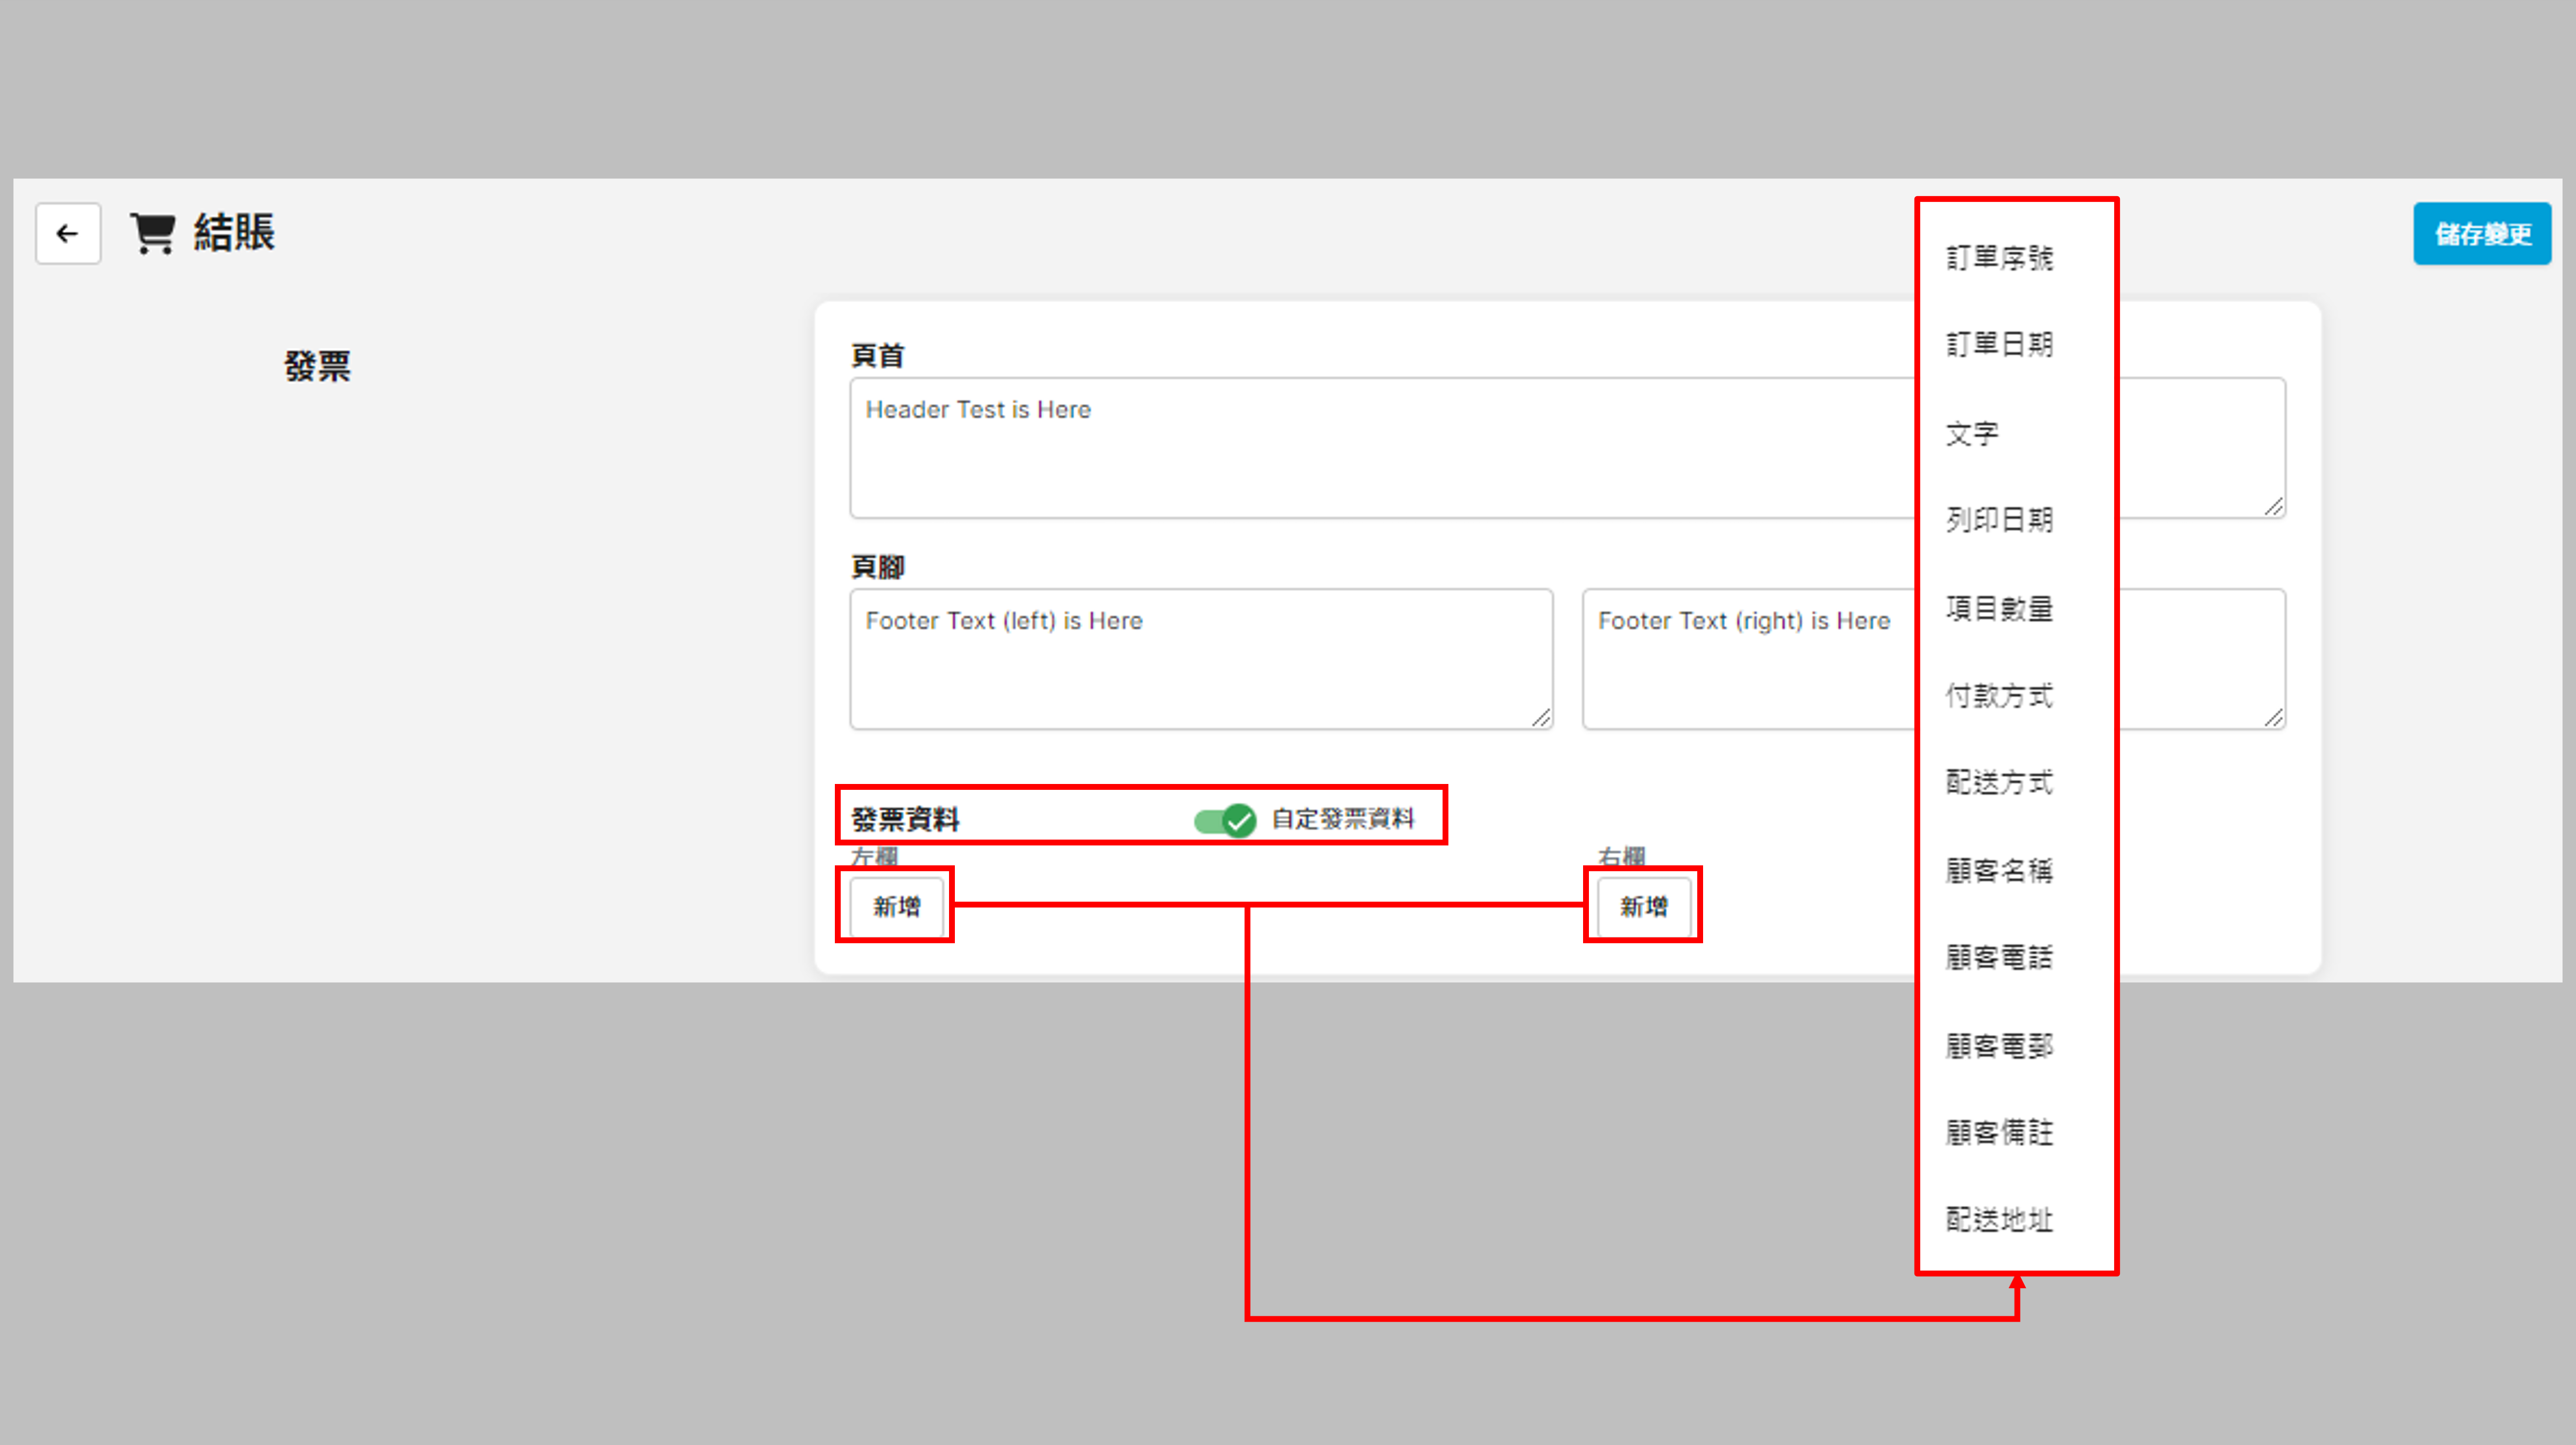This screenshot has width=2576, height=1445.
Task: Click the shopping cart icon beside 結賬
Action: click(x=153, y=233)
